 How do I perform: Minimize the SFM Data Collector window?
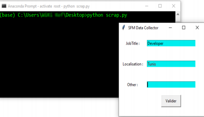[170, 27]
